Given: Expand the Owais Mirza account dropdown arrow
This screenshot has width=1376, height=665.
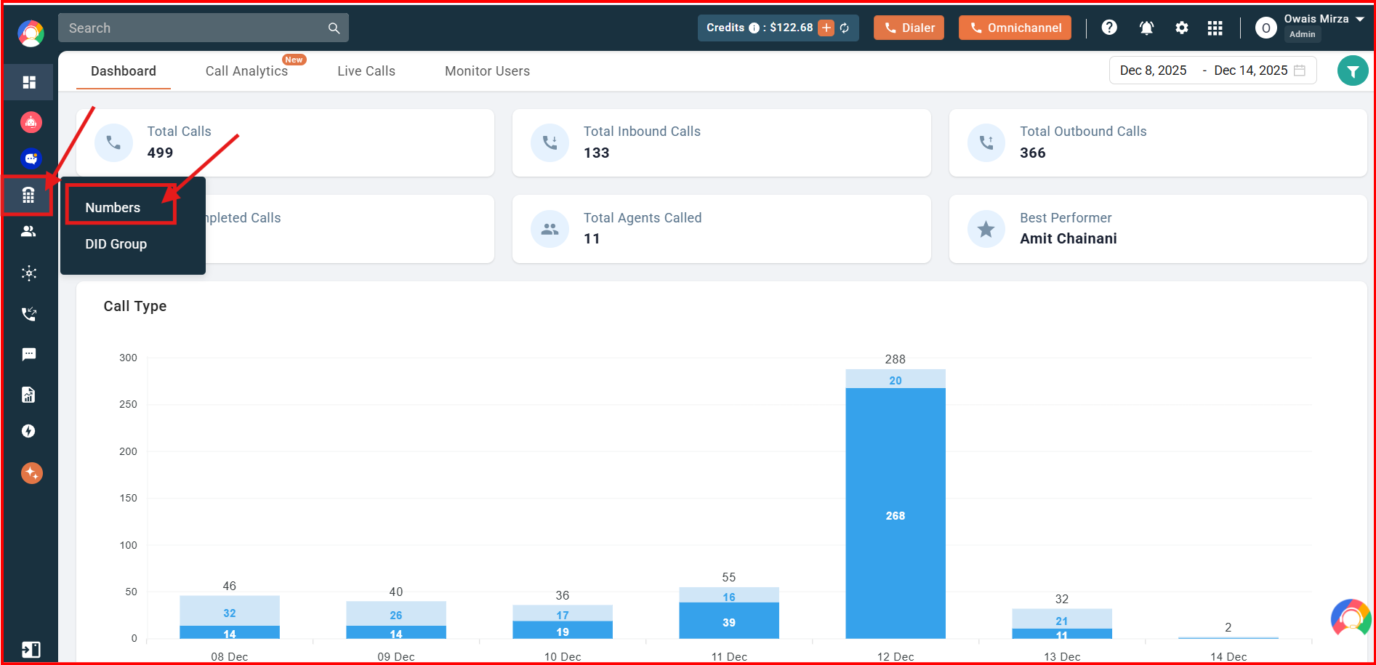Looking at the screenshot, I should pyautogui.click(x=1360, y=20).
